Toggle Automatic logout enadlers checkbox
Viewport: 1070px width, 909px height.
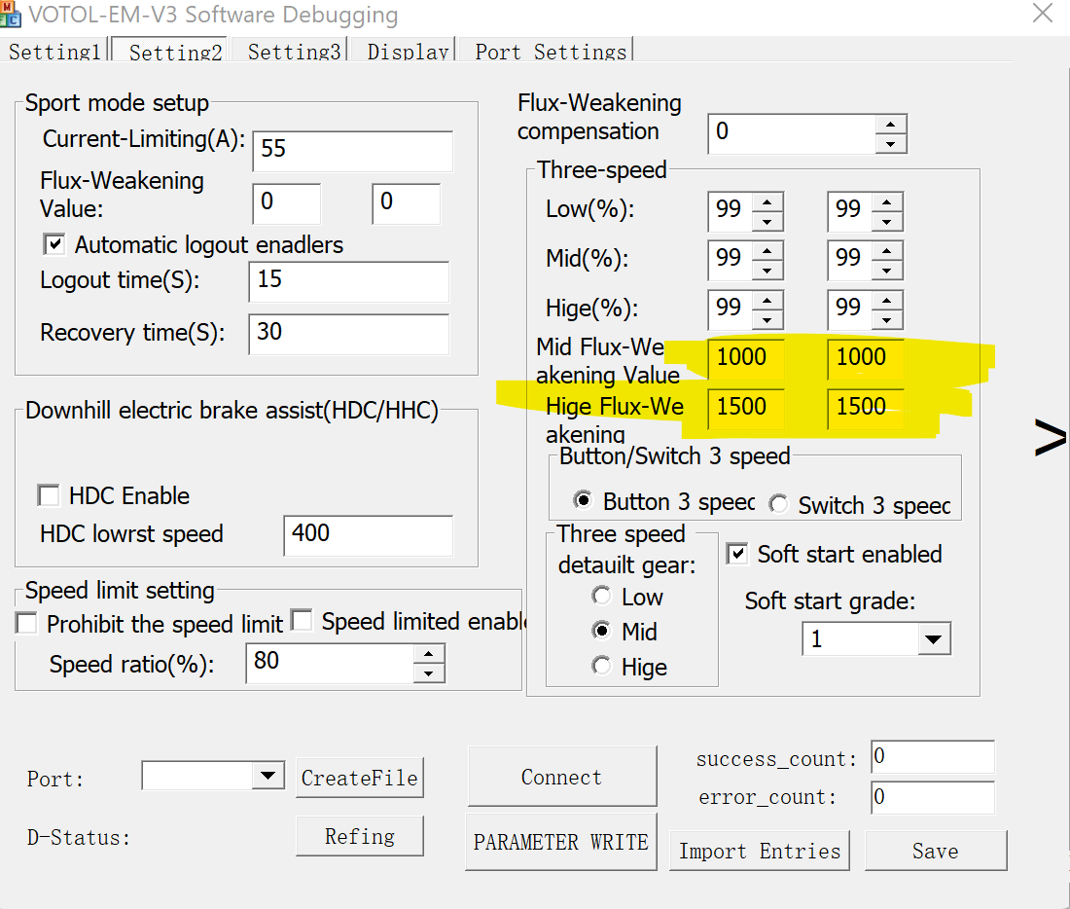54,244
